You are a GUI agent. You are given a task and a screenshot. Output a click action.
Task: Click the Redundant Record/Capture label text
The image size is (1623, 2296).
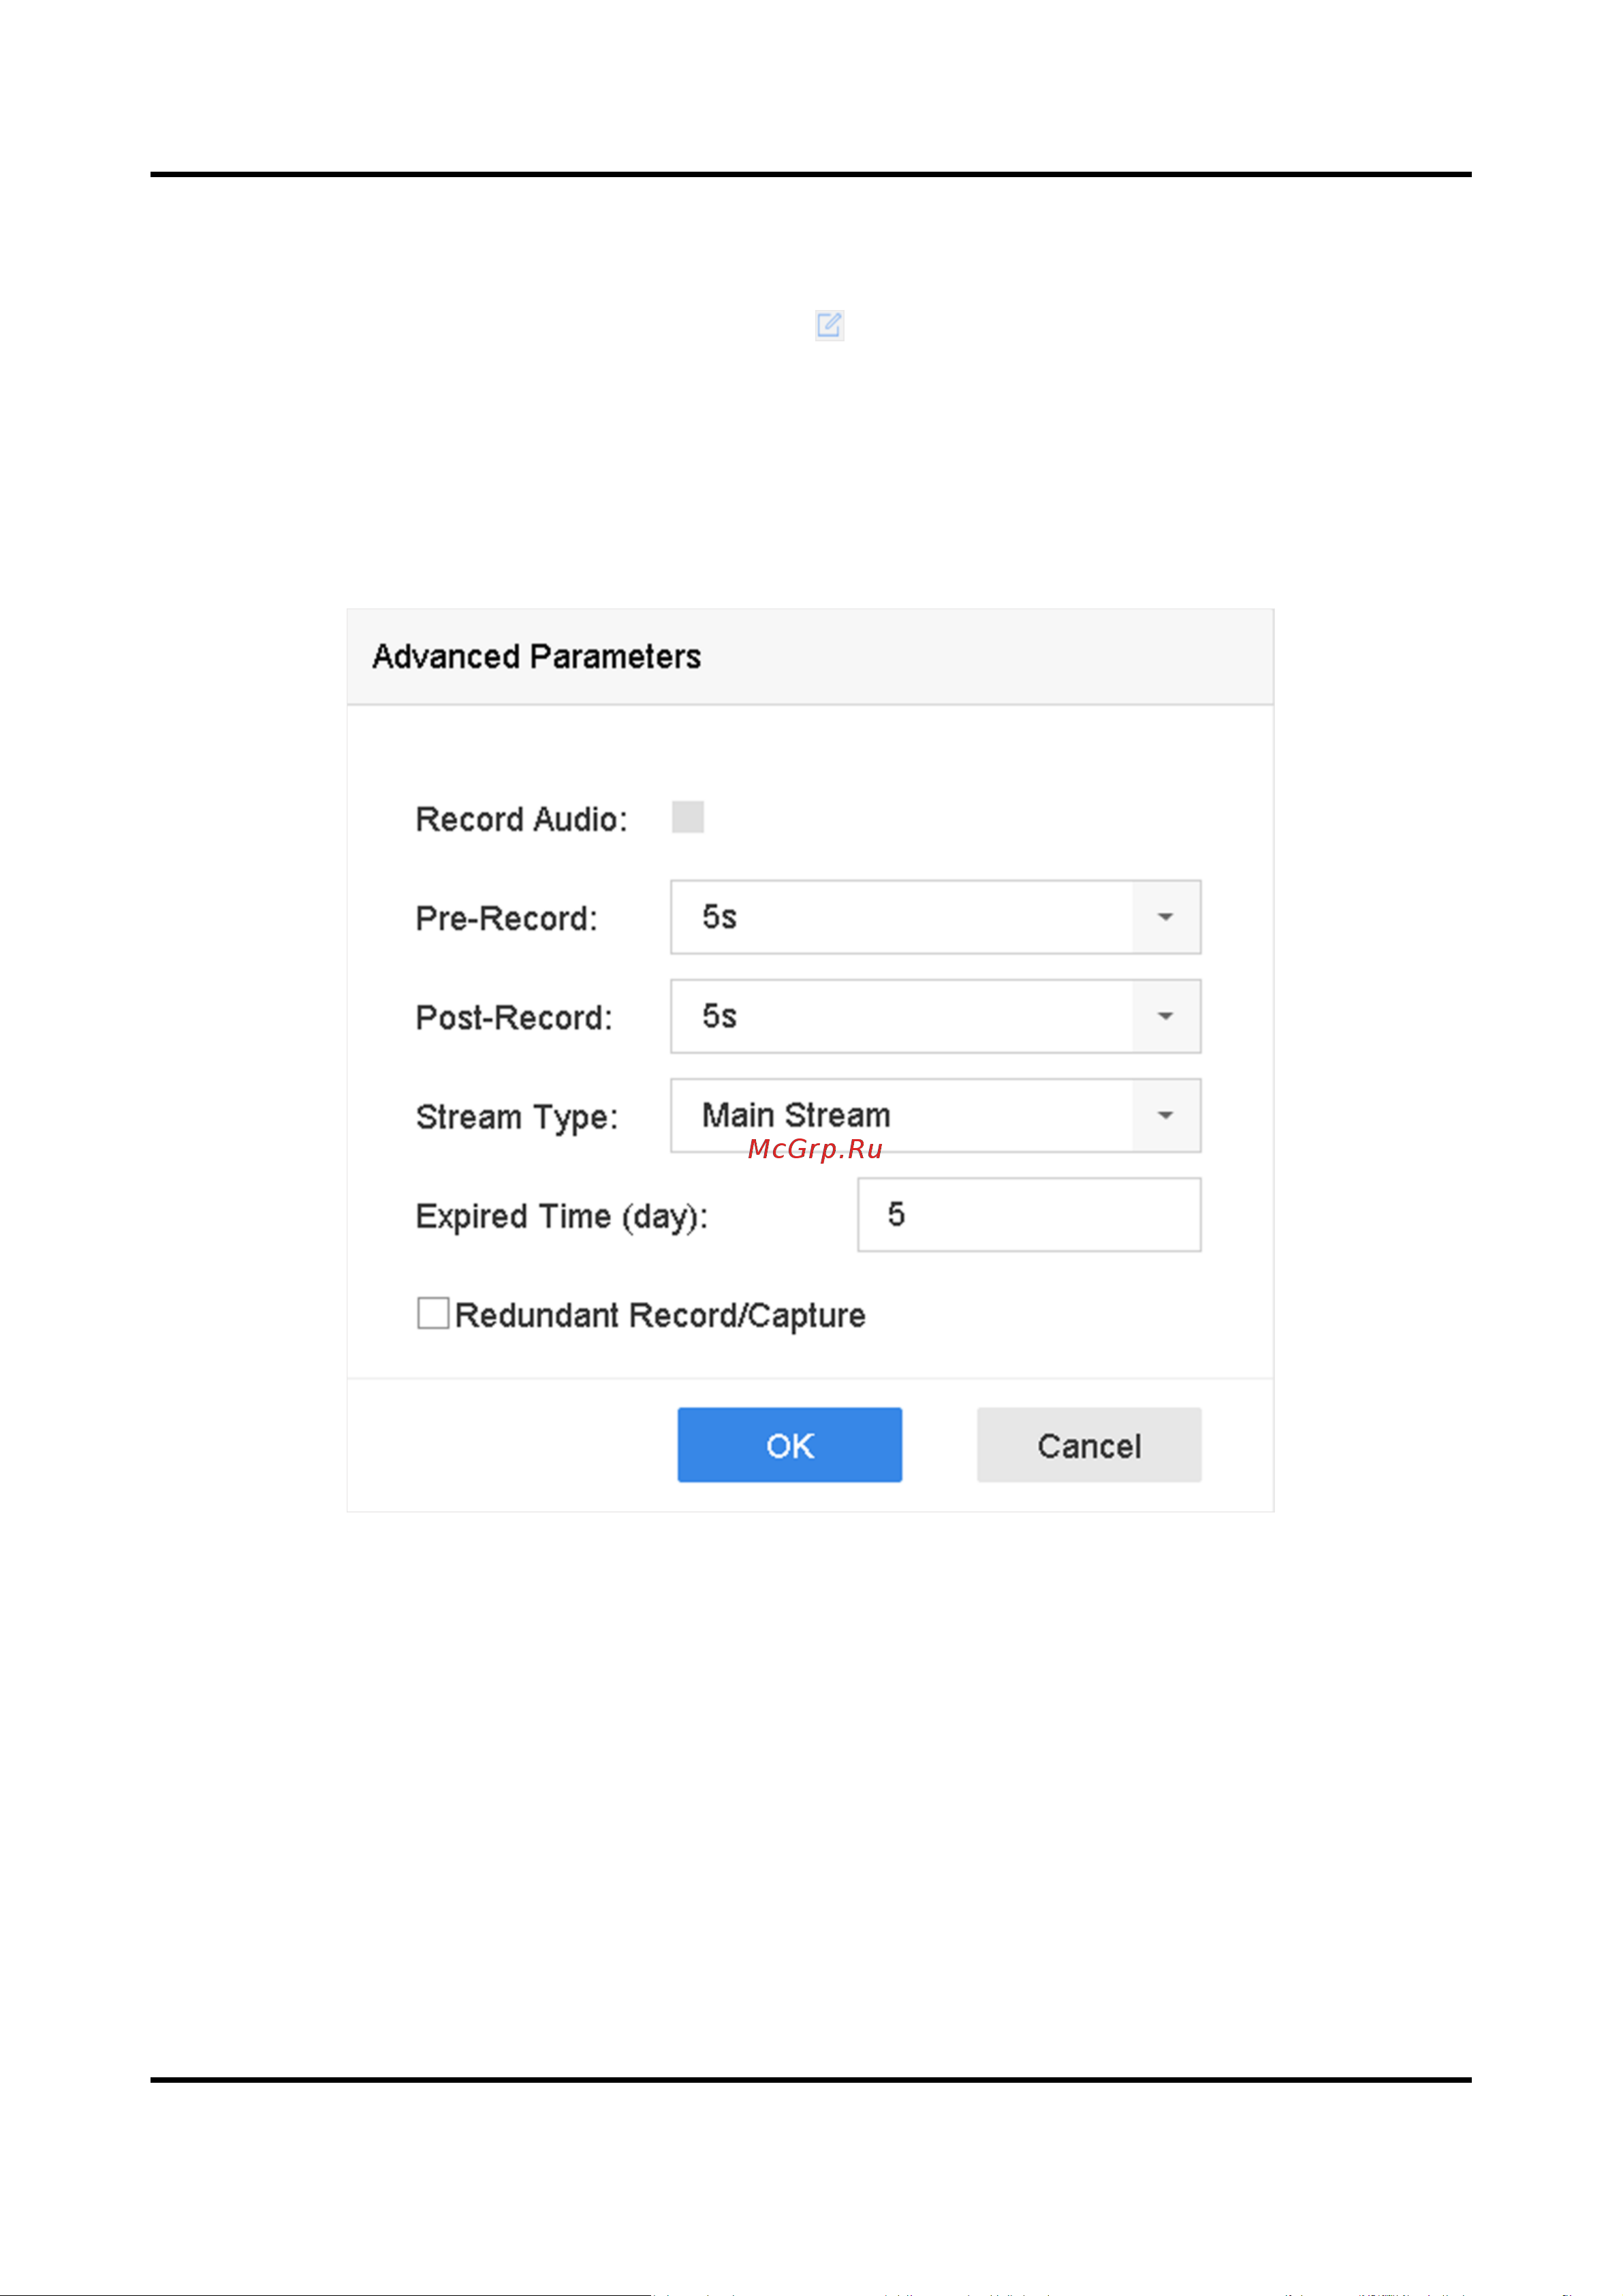[x=659, y=1316]
